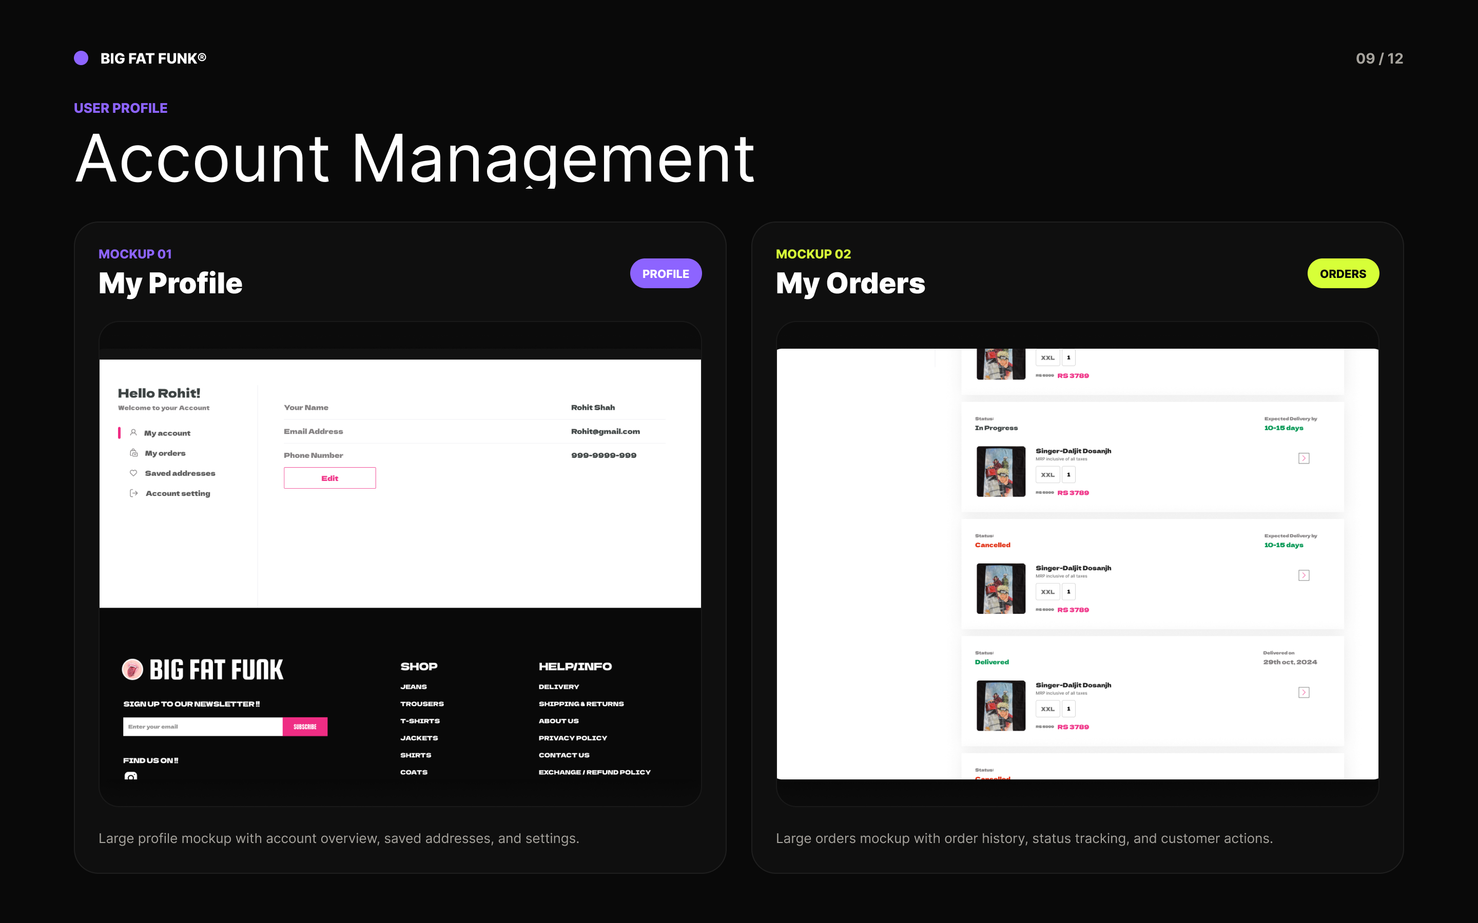Click the purple PROFILE pill badge
Image resolution: width=1478 pixels, height=923 pixels.
tap(666, 273)
